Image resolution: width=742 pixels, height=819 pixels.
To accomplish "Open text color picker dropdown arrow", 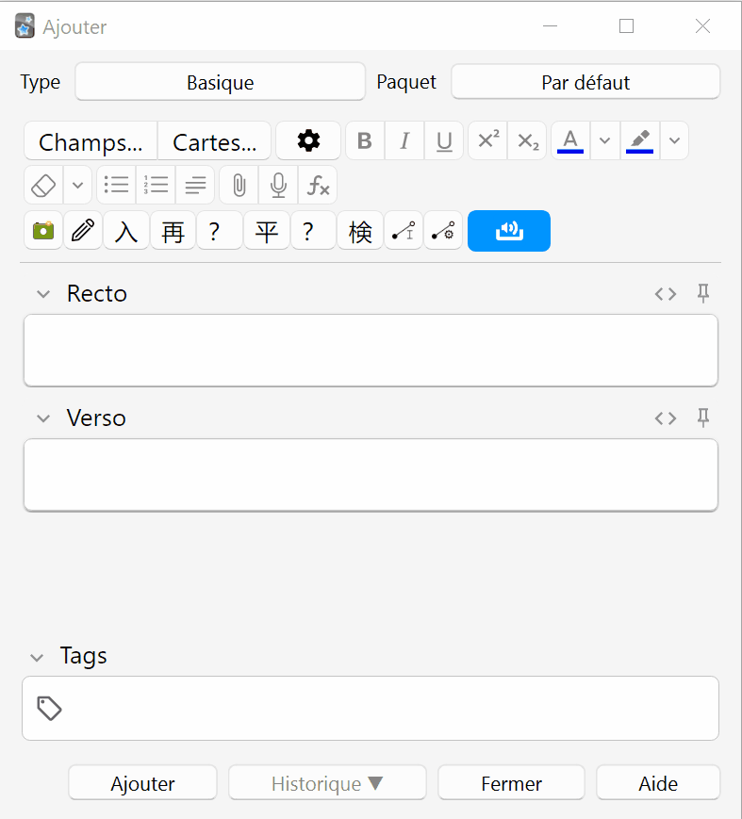I will (x=605, y=141).
